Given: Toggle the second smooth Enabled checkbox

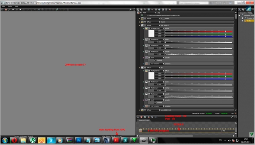Looking at the screenshot, I should (155, 102).
